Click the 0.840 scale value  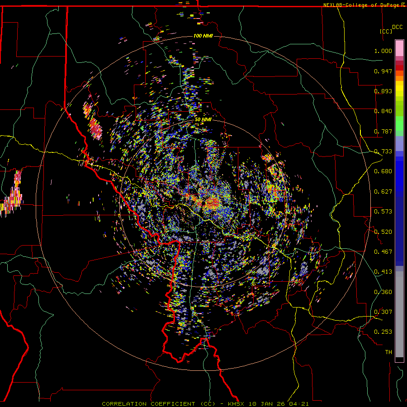(x=383, y=111)
